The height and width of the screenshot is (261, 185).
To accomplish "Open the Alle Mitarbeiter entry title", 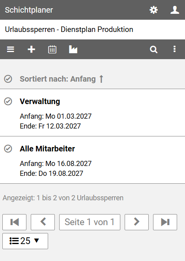I will pyautogui.click(x=47, y=149).
